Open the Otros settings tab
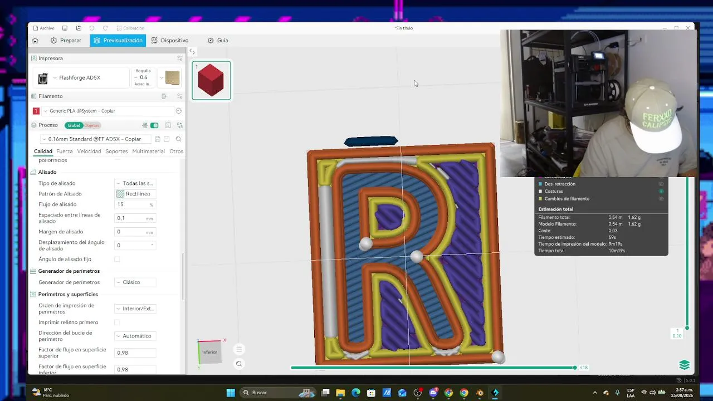Viewport: 713px width, 401px height. point(176,151)
